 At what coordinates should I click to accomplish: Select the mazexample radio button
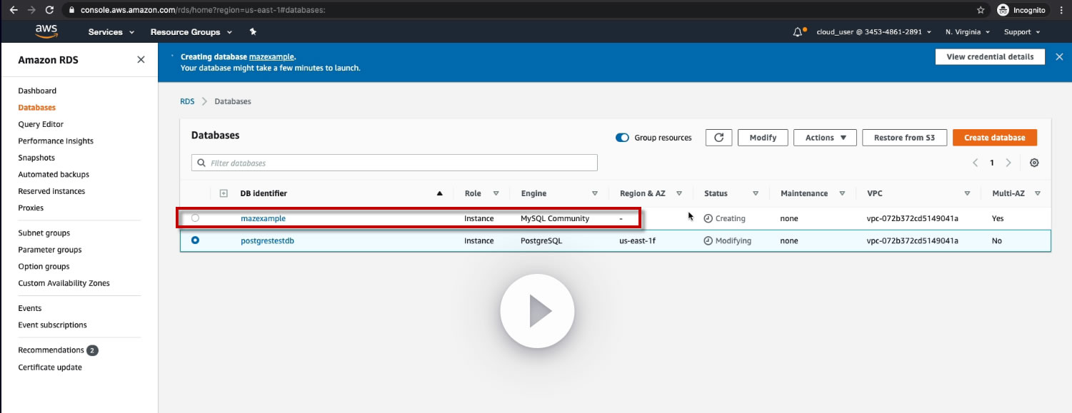pos(195,218)
